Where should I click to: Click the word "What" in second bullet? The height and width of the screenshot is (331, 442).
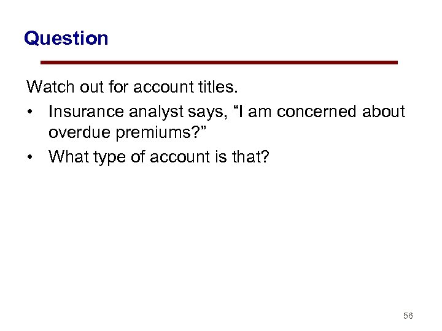pos(66,157)
